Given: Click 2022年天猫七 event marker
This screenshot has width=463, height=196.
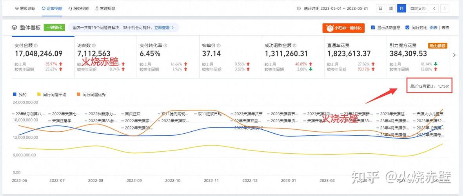Looking at the screenshot, I should (64, 114).
